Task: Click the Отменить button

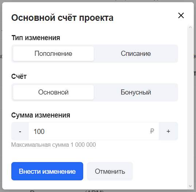Action: [x=110, y=171]
